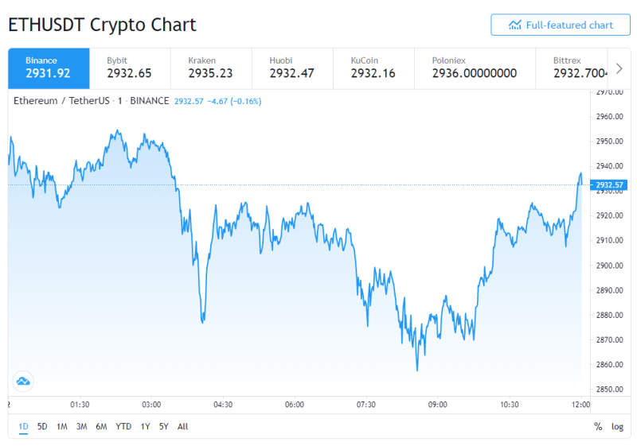Viewport: 637px width, 446px height.
Task: Select the 1D time range
Action: [x=24, y=427]
